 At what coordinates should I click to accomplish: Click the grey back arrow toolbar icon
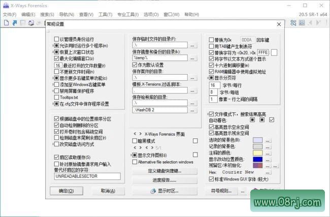pyautogui.click(x=310, y=23)
